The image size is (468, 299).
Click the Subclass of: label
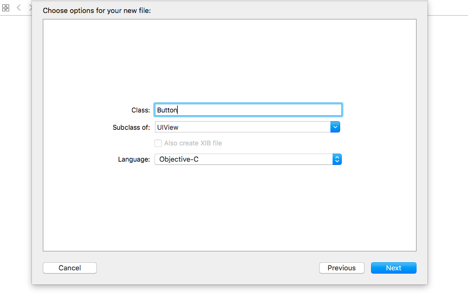click(131, 128)
